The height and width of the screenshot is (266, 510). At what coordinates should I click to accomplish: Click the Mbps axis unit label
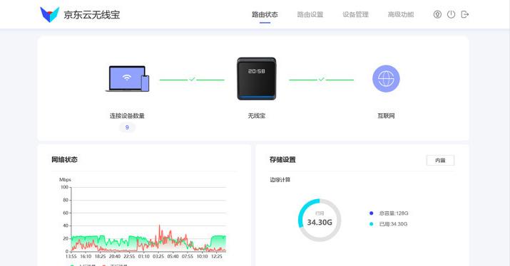(65, 179)
